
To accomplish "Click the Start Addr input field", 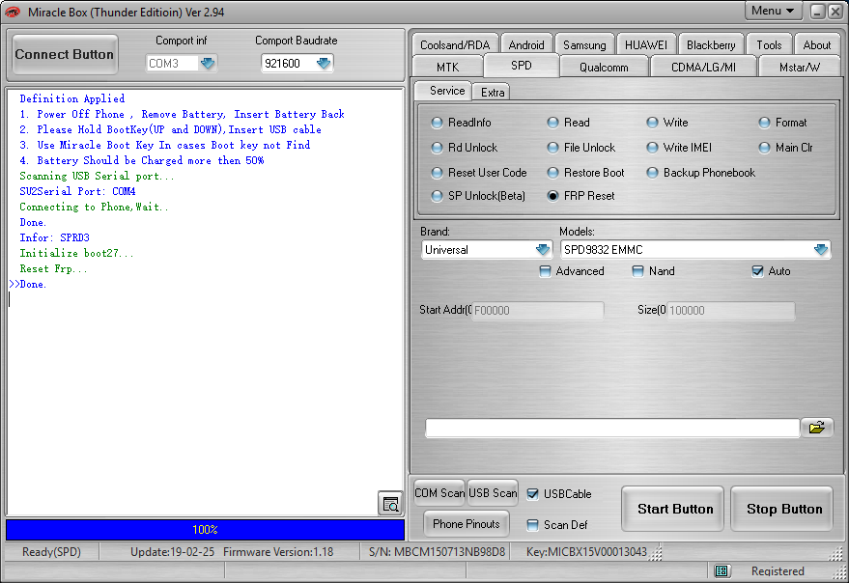I will coord(538,310).
